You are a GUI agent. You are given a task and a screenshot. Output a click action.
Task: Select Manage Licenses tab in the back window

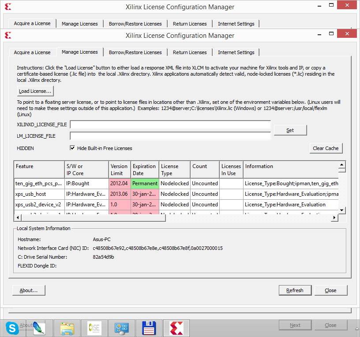(x=80, y=24)
